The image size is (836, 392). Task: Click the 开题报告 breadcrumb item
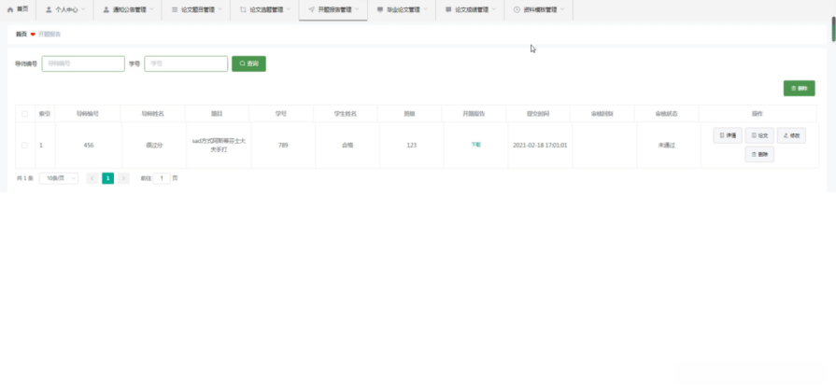click(x=50, y=35)
